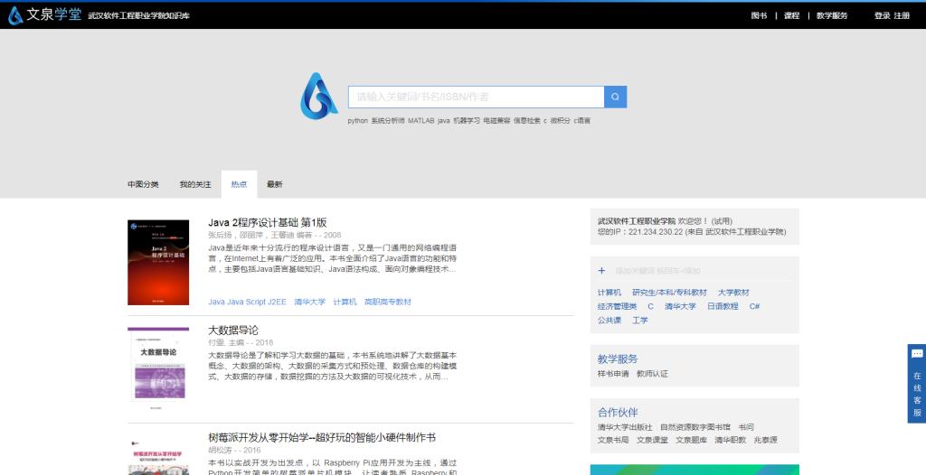Switch to the 中图分类 tab

coord(143,184)
